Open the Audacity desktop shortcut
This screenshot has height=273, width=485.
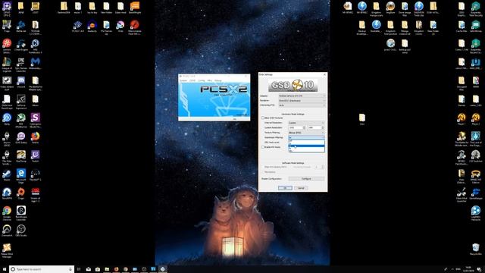pyautogui.click(x=92, y=27)
